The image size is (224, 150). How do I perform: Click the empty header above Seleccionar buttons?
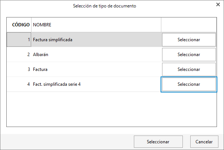[x=189, y=25]
